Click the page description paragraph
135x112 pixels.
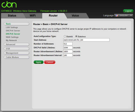[x=80, y=30]
